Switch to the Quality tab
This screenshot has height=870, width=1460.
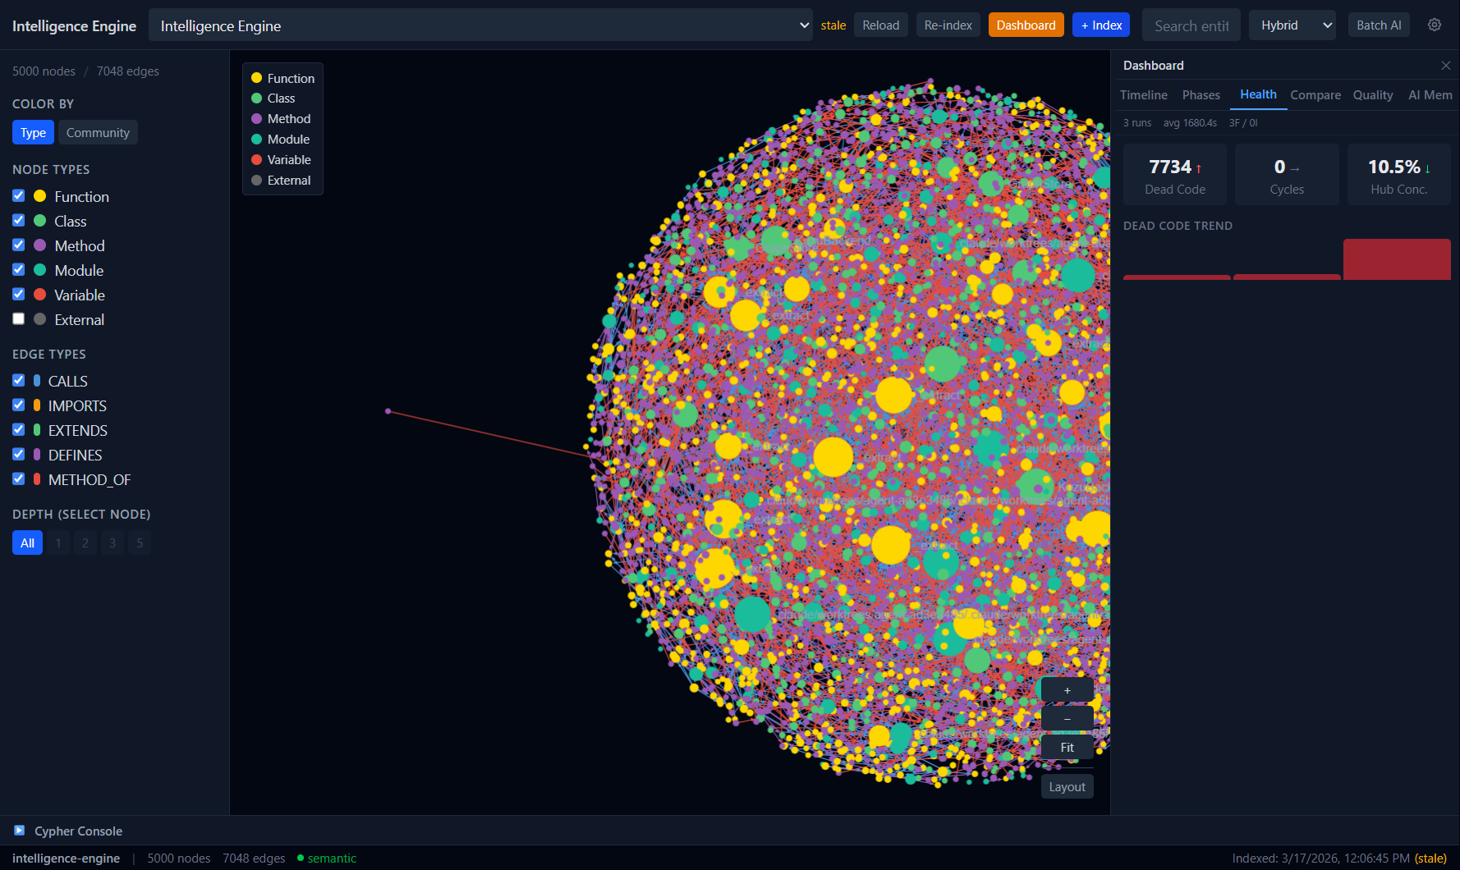(1372, 95)
